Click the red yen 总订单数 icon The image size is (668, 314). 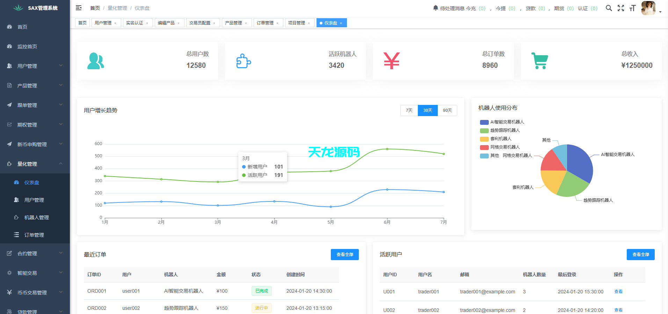[x=391, y=61]
